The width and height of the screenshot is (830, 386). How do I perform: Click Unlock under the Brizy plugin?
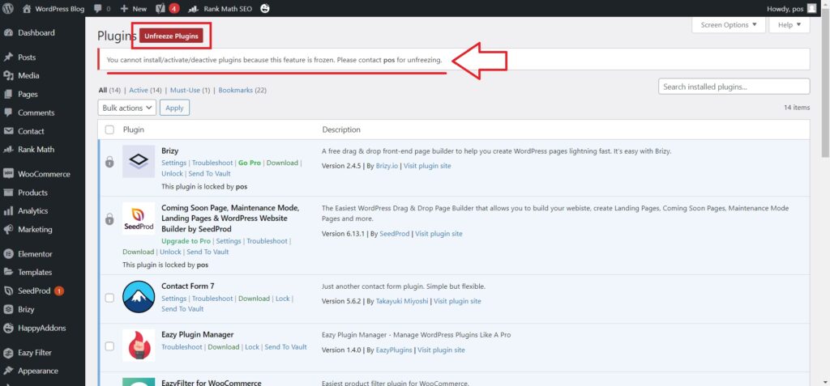(172, 173)
